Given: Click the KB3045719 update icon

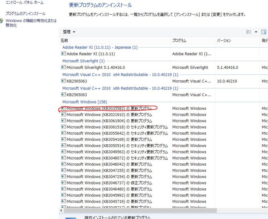Looking at the screenshot, I should point(64,201).
